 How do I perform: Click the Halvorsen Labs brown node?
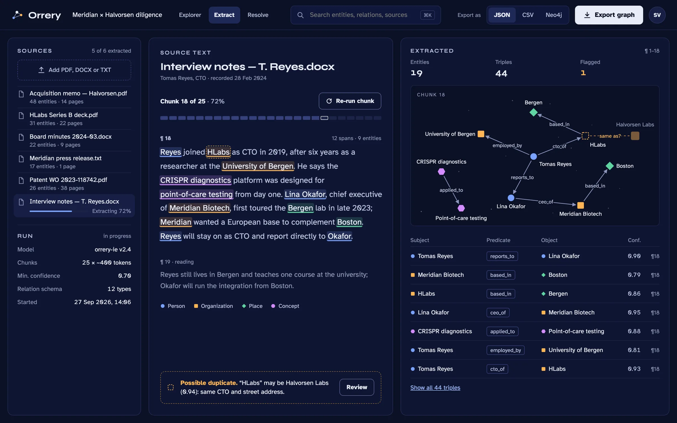[x=635, y=136]
